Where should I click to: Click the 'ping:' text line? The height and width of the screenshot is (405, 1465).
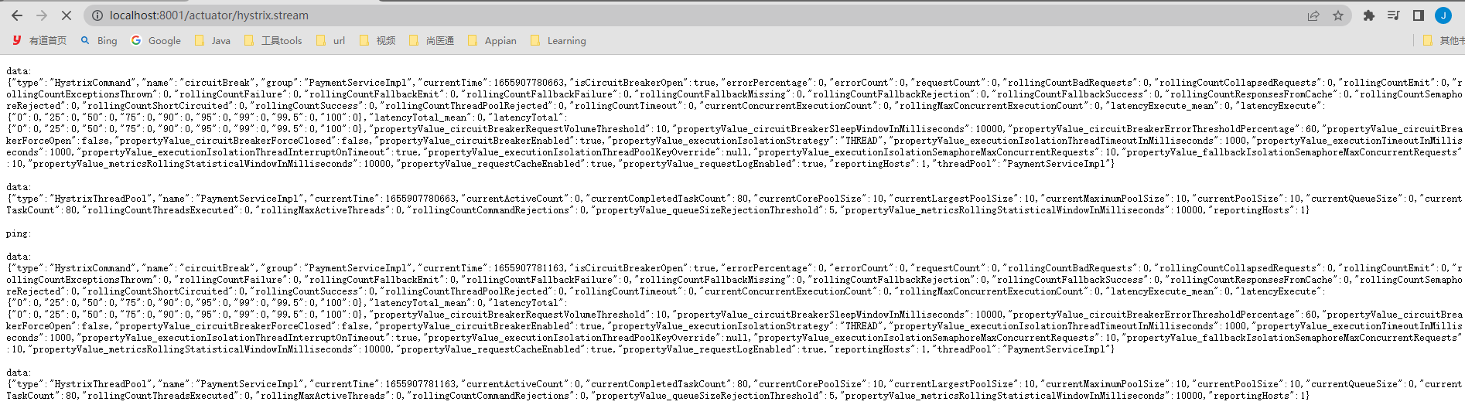click(x=19, y=233)
